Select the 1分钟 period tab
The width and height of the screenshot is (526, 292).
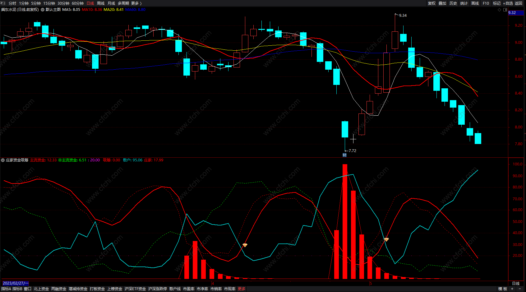coord(24,3)
